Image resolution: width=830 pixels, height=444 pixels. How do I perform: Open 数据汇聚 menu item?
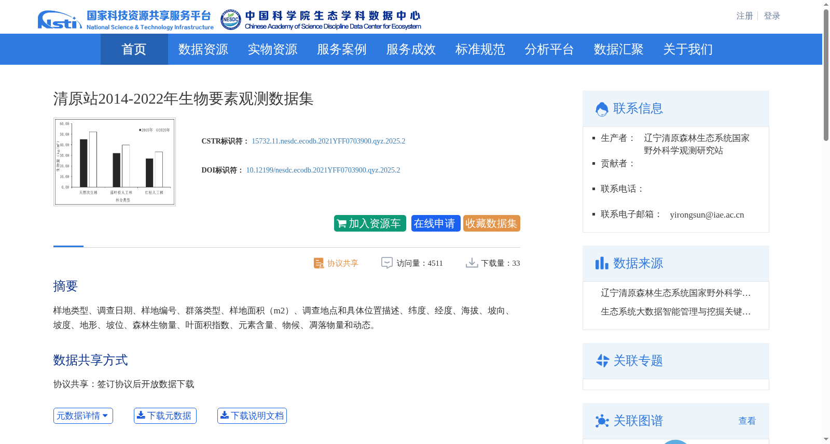coord(618,49)
